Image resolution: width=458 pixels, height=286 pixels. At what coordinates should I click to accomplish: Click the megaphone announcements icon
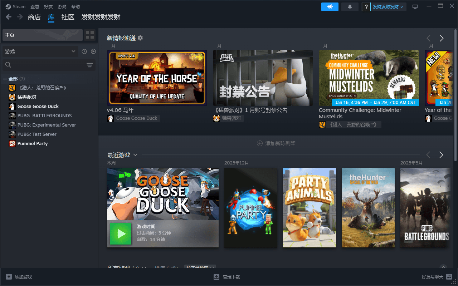pyautogui.click(x=330, y=7)
